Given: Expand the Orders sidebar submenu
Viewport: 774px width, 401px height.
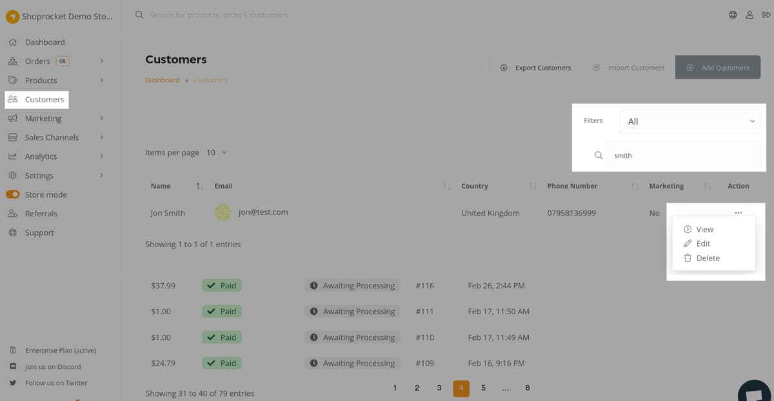Looking at the screenshot, I should 102,61.
